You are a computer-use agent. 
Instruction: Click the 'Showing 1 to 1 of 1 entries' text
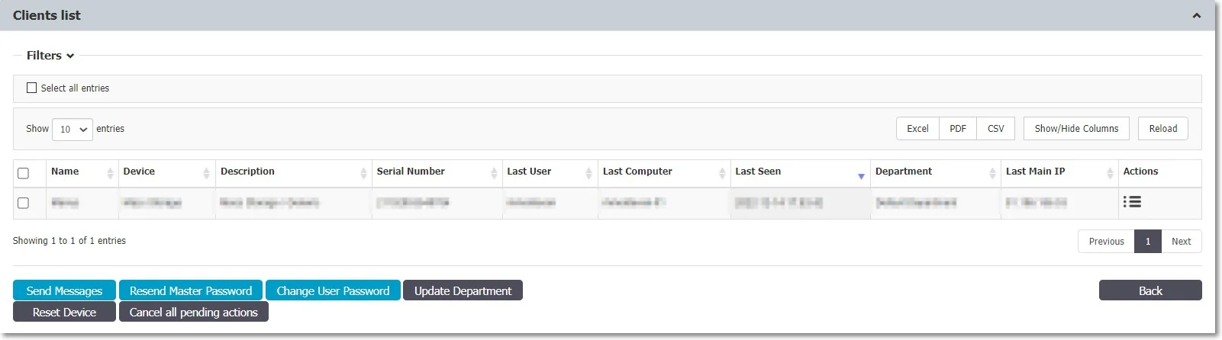point(69,241)
